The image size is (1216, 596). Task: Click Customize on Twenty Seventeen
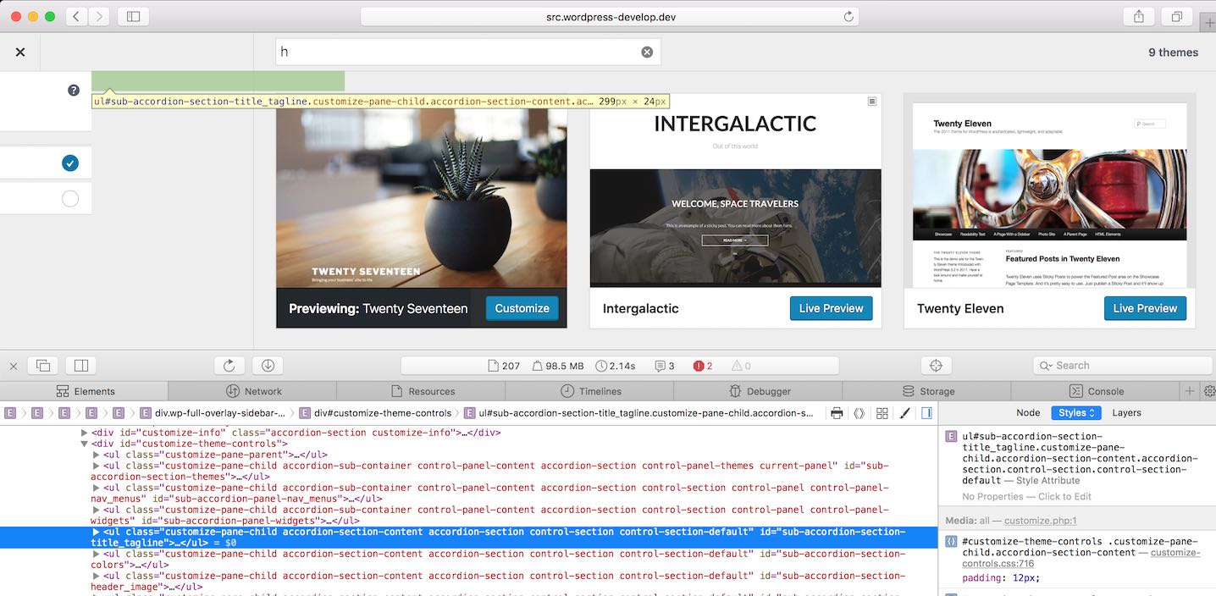(x=522, y=308)
